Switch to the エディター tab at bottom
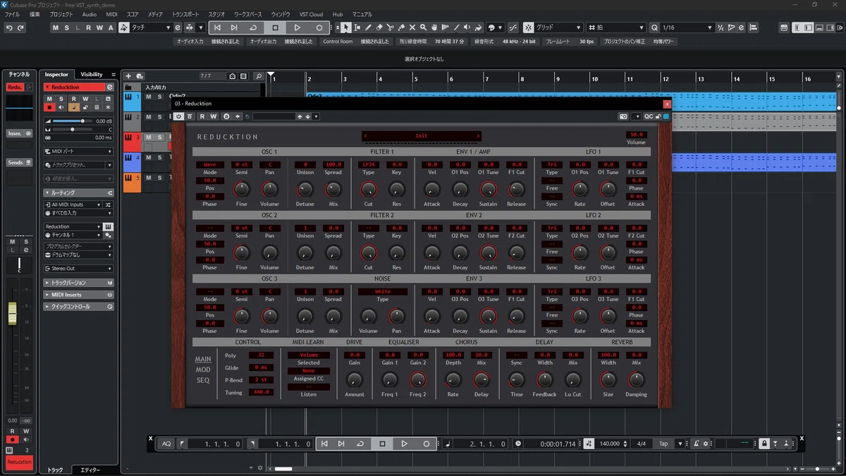Viewport: 846px width, 476px height. pyautogui.click(x=90, y=470)
